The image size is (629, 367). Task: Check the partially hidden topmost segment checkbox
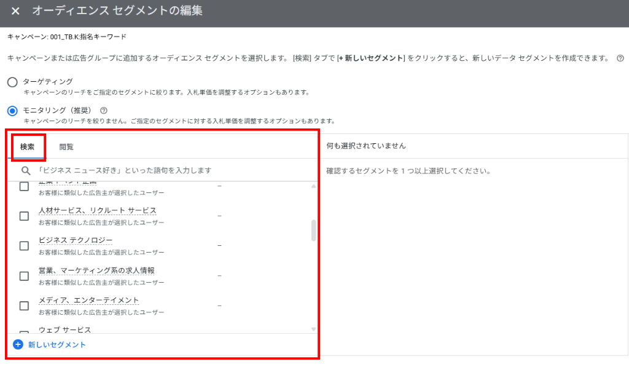pos(24,186)
